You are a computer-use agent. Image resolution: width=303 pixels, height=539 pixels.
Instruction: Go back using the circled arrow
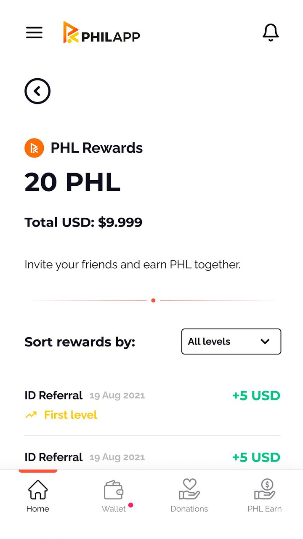pos(37,91)
